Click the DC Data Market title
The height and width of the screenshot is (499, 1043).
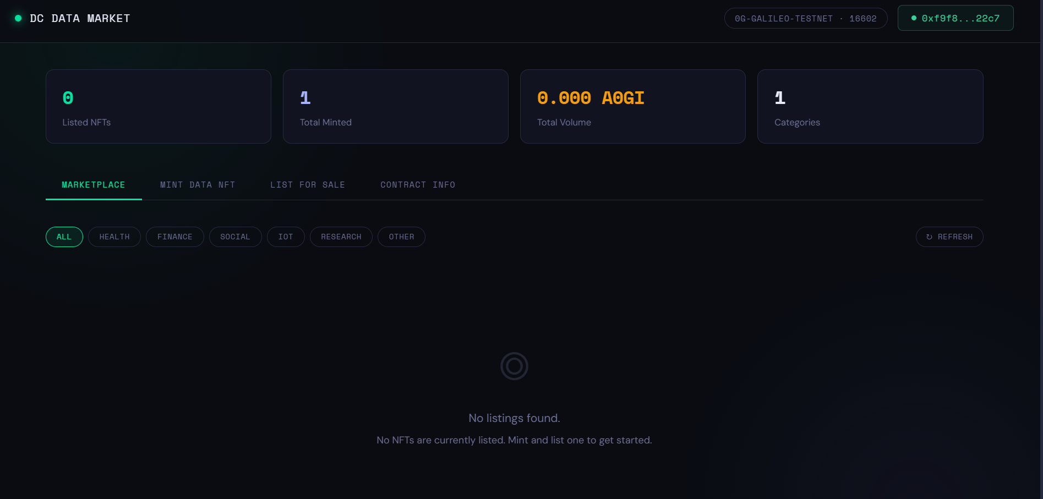[x=80, y=18]
